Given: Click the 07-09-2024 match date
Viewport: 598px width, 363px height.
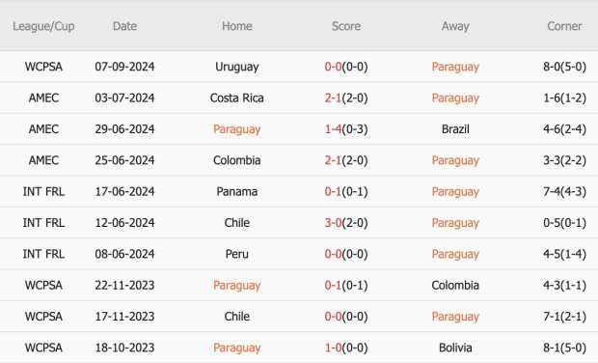Looking at the screenshot, I should pos(124,67).
